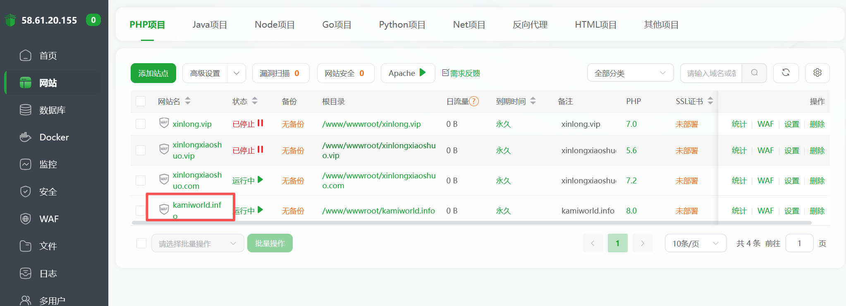This screenshot has height=306, width=846.
Task: Switch to the 反向代理 tab
Action: (x=530, y=25)
